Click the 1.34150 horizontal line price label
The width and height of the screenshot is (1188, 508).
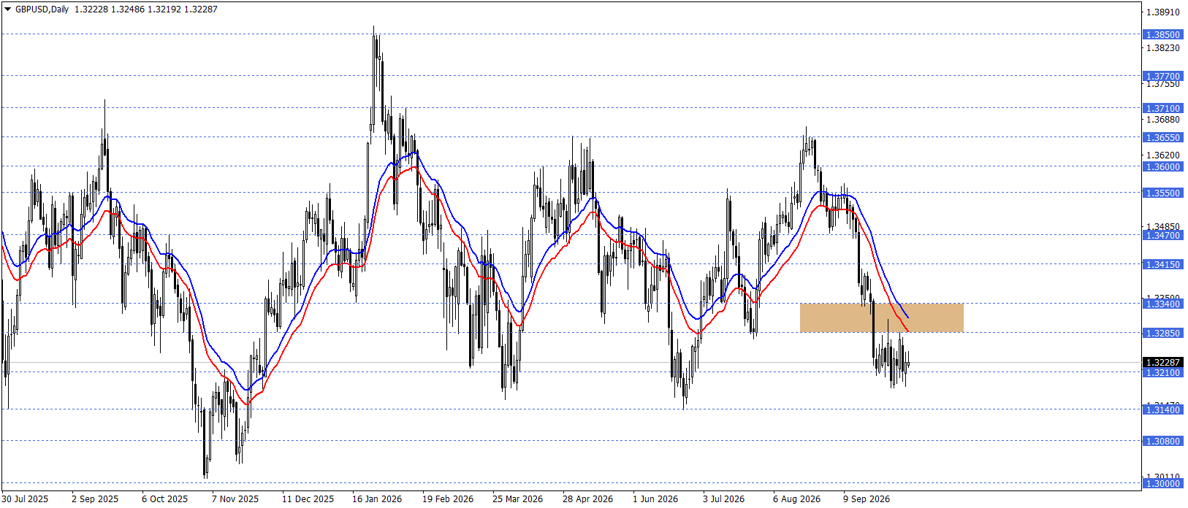click(x=1162, y=264)
